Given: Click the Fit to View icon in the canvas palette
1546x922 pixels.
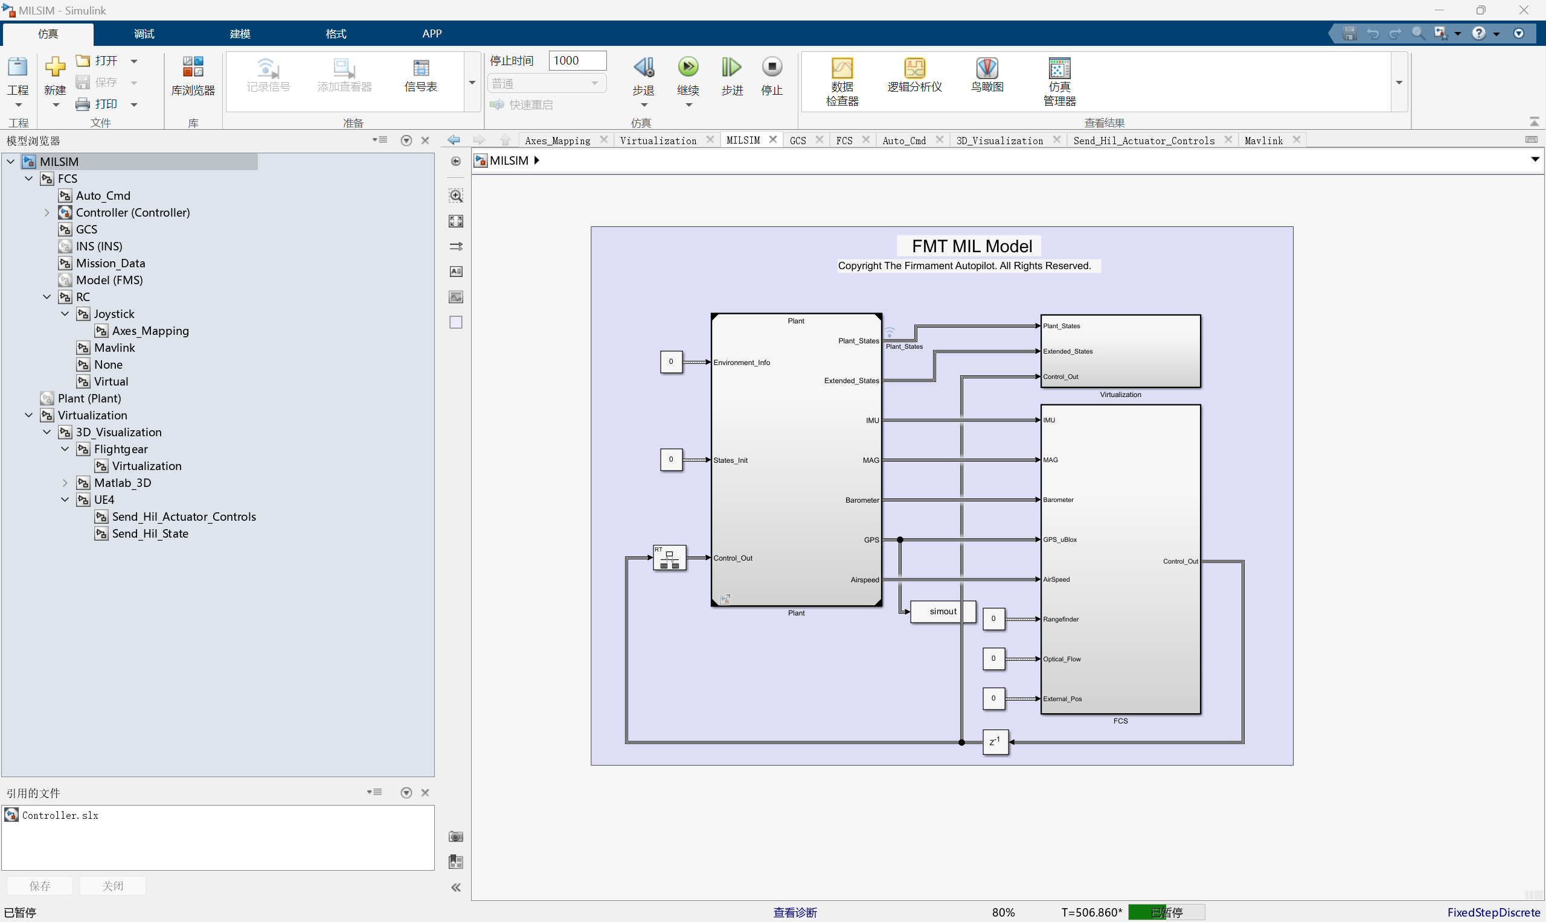Looking at the screenshot, I should coord(456,221).
